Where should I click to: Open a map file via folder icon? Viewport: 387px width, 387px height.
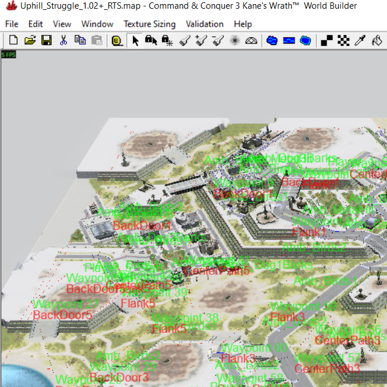pyautogui.click(x=30, y=40)
